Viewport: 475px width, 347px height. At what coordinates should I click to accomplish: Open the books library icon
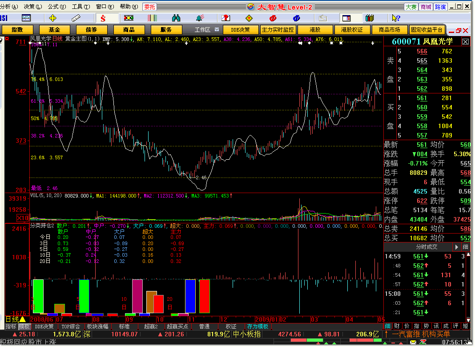tap(370, 18)
